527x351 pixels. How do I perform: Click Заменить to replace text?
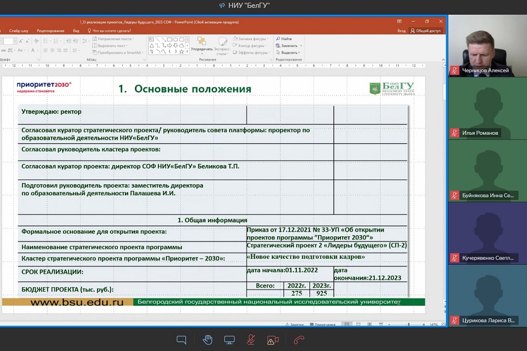tap(289, 46)
